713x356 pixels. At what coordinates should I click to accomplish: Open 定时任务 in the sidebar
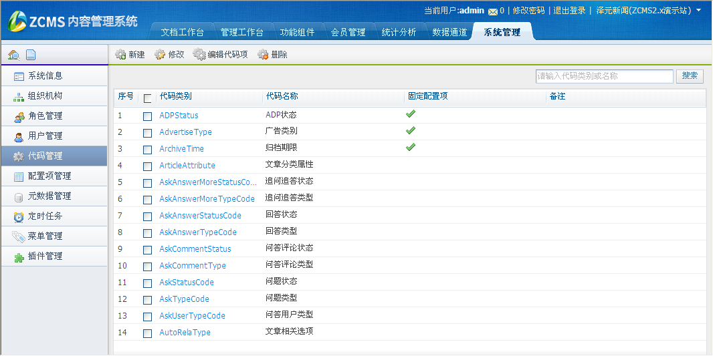coord(45,216)
